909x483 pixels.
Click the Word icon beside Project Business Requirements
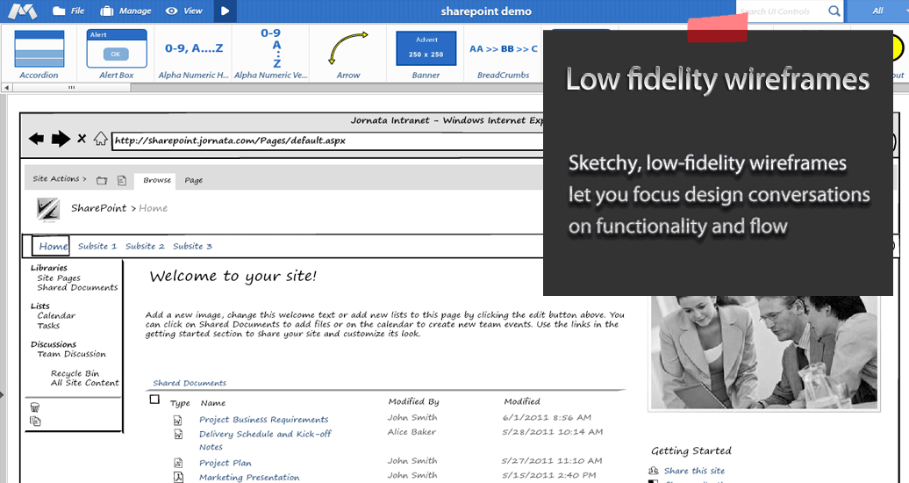178,420
